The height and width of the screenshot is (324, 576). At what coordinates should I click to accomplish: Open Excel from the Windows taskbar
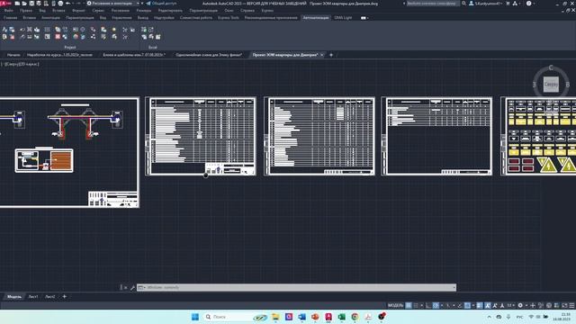tap(341, 317)
